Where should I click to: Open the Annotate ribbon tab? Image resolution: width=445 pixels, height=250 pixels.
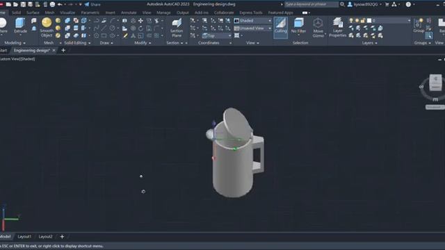(129, 12)
